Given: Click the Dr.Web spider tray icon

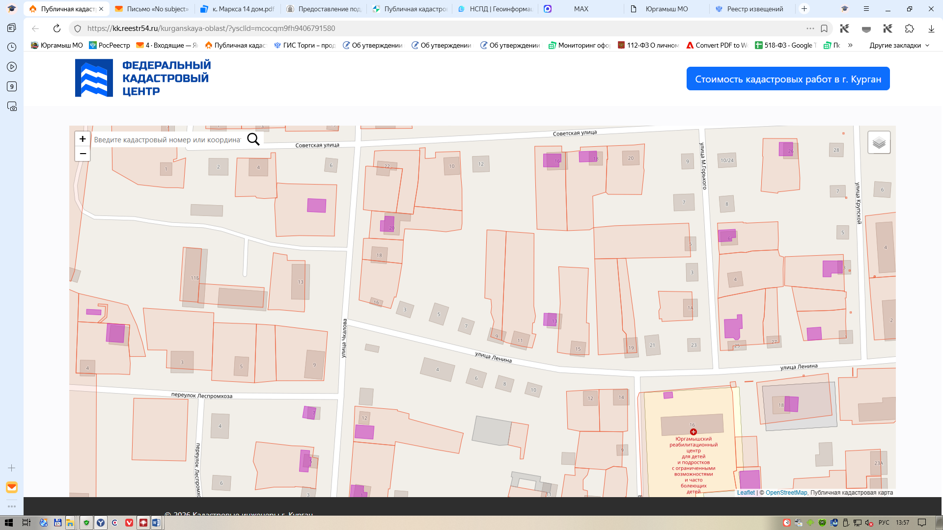Looking at the screenshot, I should coord(822,523).
